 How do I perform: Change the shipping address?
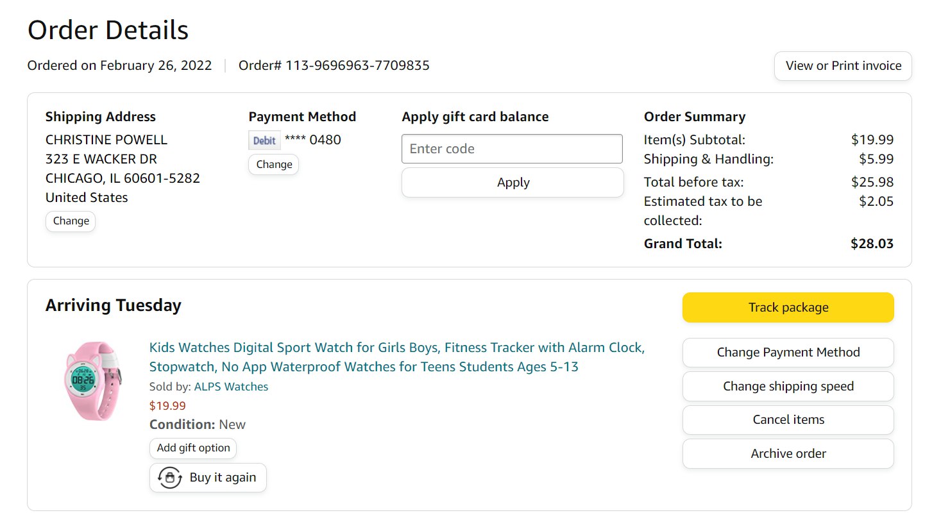tap(71, 221)
